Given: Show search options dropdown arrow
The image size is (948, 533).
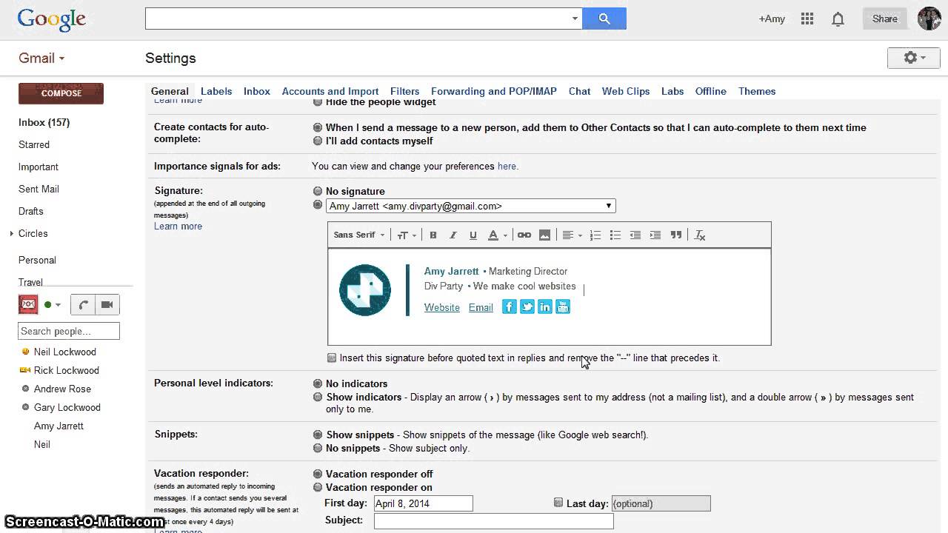Looking at the screenshot, I should (575, 19).
